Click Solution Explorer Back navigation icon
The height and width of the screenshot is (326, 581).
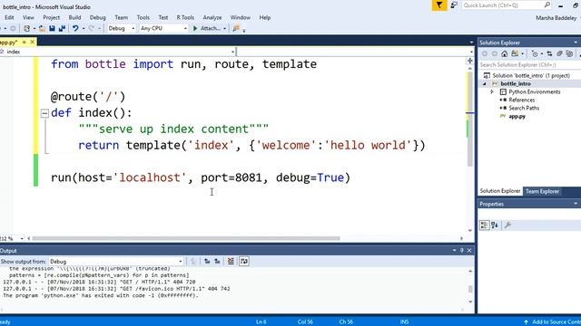click(x=484, y=53)
